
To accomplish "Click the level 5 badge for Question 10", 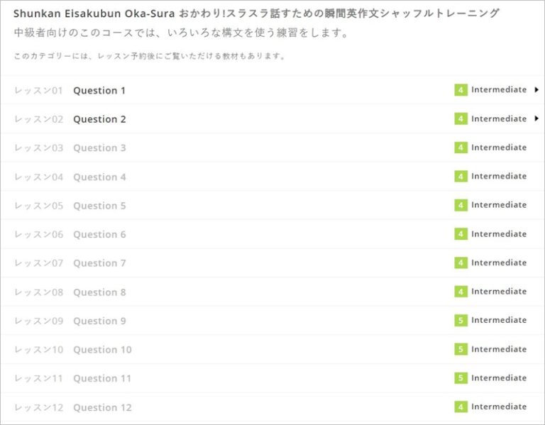I will pos(461,349).
